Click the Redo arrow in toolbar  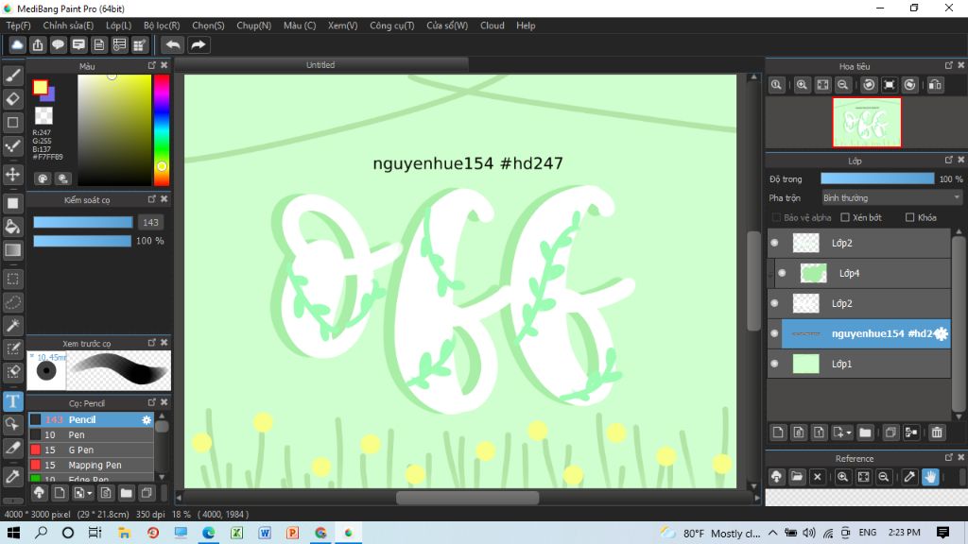199,45
